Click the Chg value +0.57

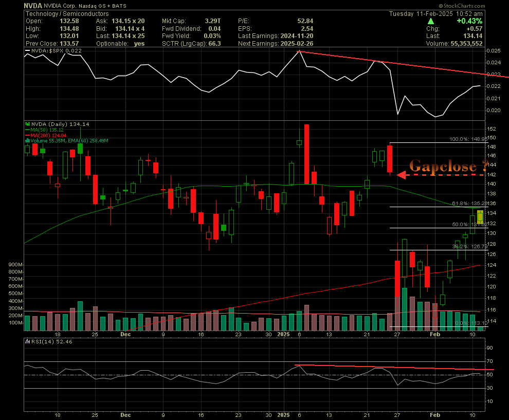(x=474, y=29)
